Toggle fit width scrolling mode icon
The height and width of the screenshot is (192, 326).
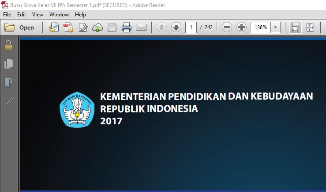[x=296, y=27]
